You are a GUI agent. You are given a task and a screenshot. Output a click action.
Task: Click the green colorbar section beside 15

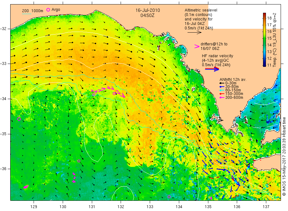pyautogui.click(x=264, y=38)
